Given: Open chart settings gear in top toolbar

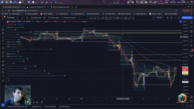Looking at the screenshot, I should (171, 18).
